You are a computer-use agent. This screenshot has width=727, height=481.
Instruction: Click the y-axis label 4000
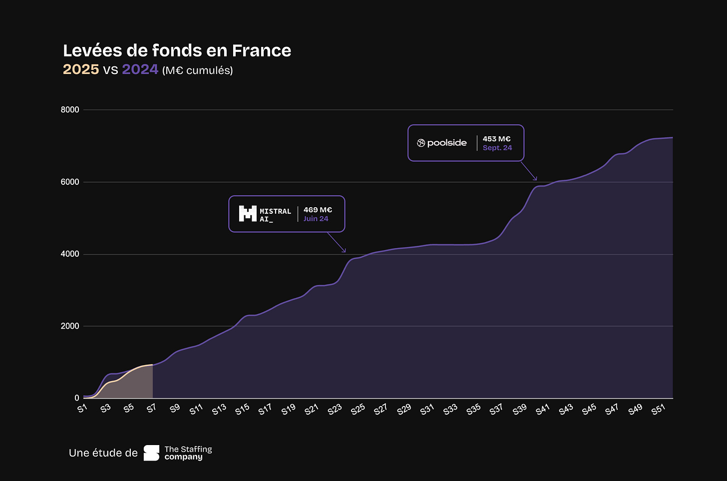point(70,254)
